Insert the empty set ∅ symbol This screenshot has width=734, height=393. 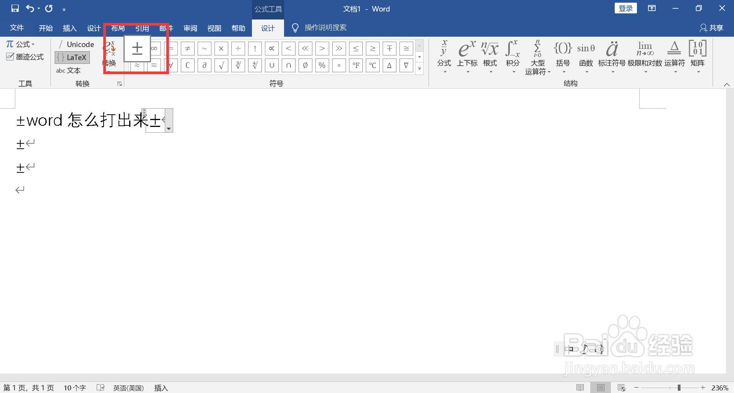click(305, 65)
